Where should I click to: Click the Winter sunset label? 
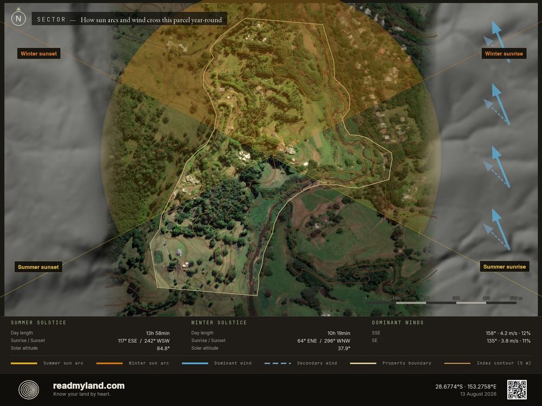(x=38, y=54)
